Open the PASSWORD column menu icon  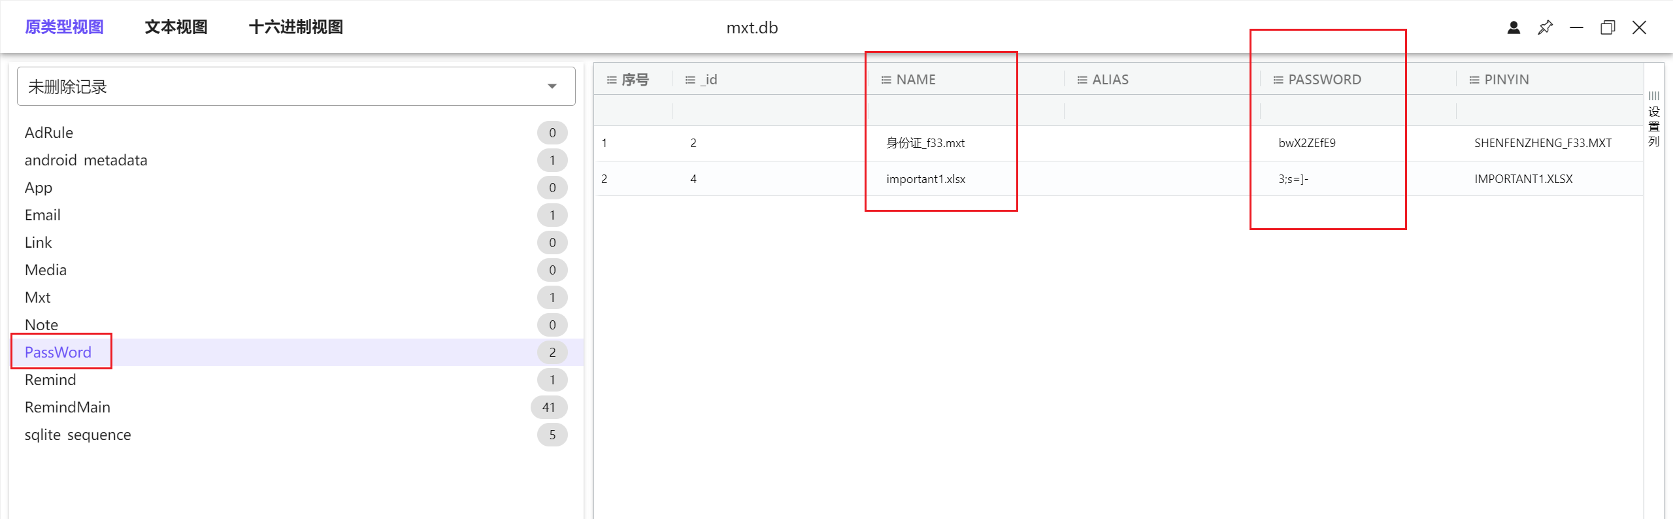point(1278,80)
